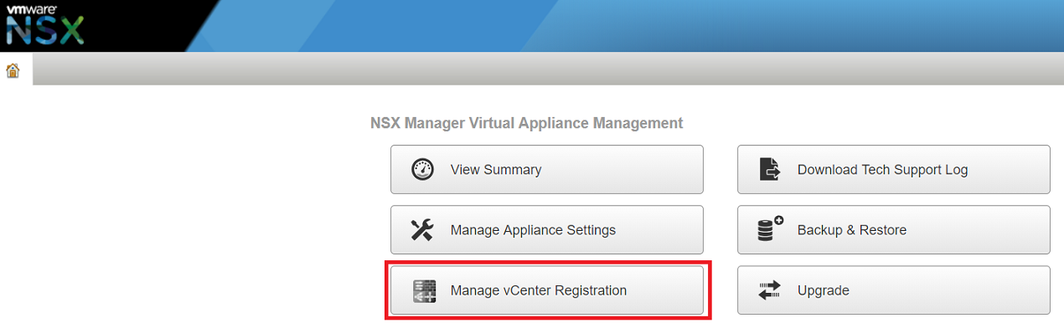Click the tech support log file icon
This screenshot has width=1064, height=323.
coord(770,170)
